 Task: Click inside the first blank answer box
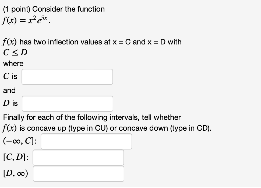(67, 77)
